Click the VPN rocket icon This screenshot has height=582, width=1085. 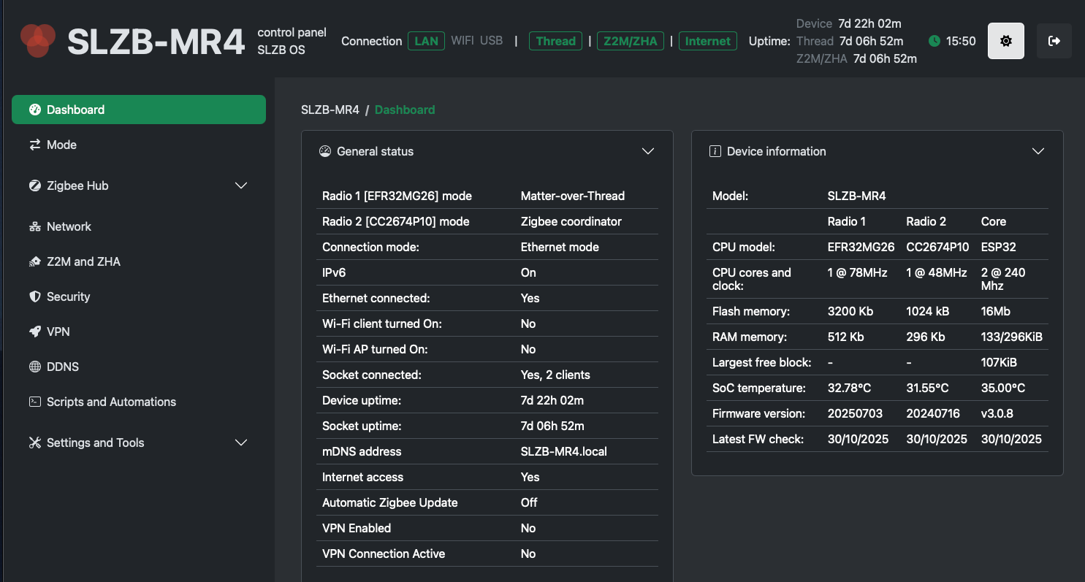[34, 332]
